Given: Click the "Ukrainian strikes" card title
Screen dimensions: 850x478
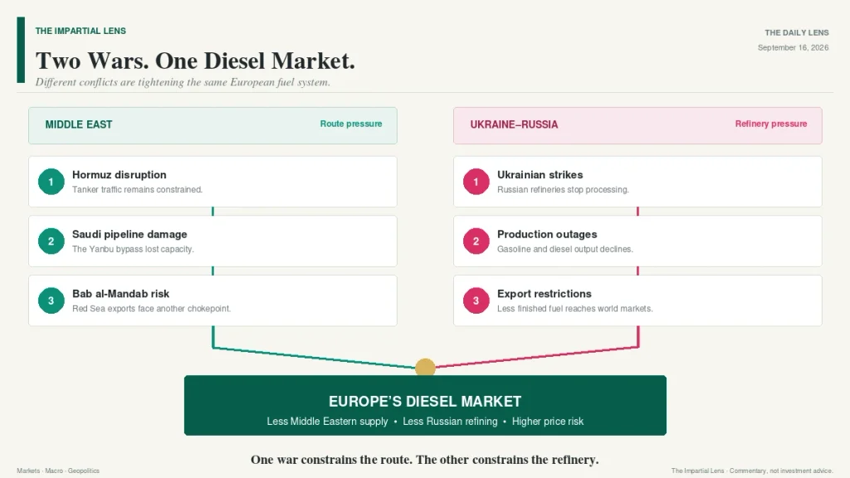Looking at the screenshot, I should tap(540, 175).
